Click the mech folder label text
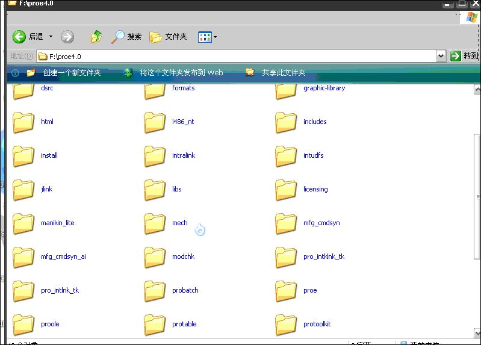This screenshot has height=345, width=481. tap(180, 223)
